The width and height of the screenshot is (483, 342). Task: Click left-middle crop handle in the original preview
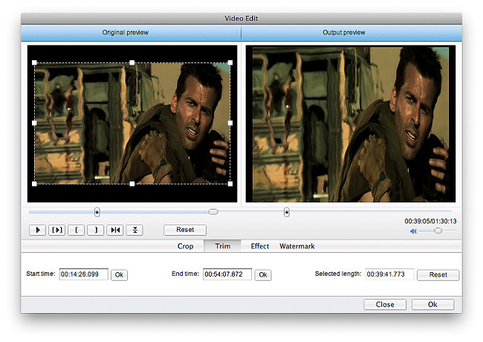(34, 123)
